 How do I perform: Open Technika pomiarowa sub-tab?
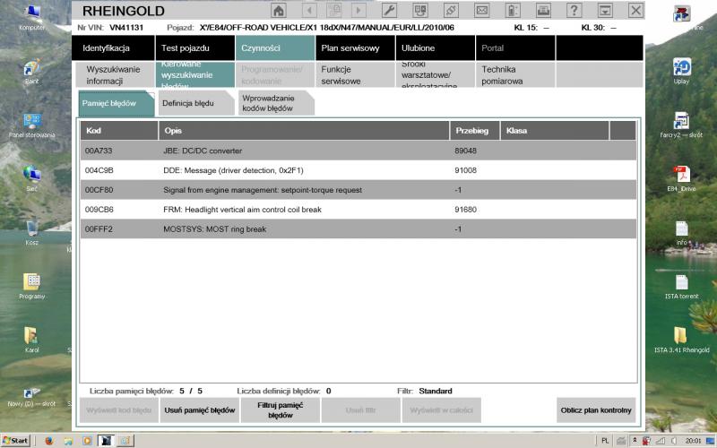(515, 75)
